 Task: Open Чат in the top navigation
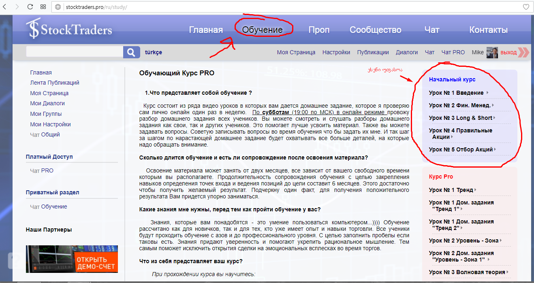click(x=432, y=30)
